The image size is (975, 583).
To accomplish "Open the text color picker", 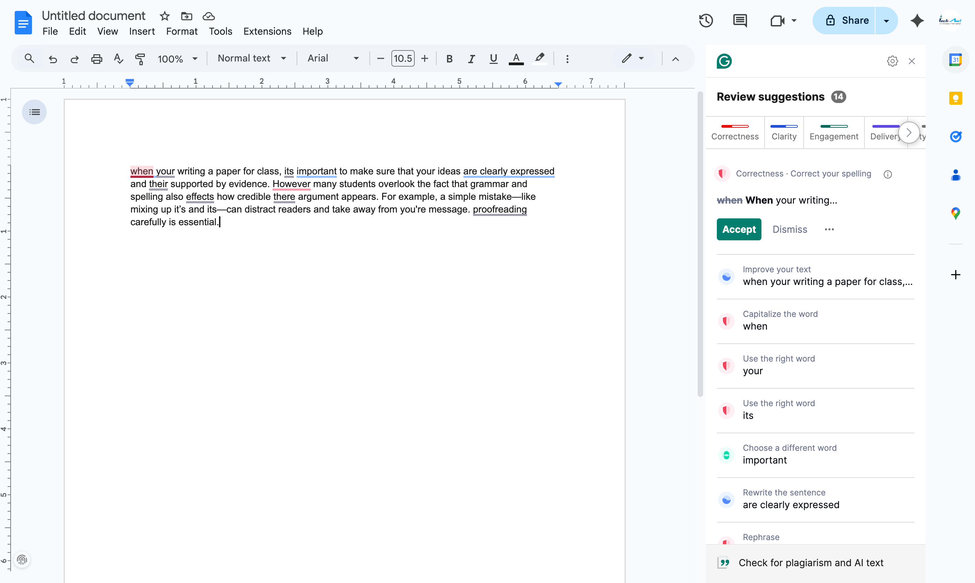I will click(516, 58).
